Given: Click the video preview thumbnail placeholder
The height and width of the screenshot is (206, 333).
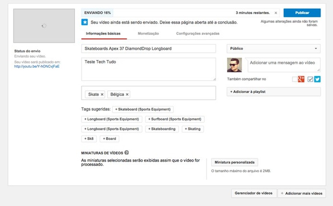Looking at the screenshot, I should (x=44, y=26).
